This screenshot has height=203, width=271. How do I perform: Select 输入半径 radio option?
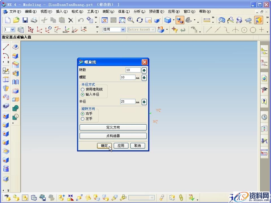click(x=83, y=94)
